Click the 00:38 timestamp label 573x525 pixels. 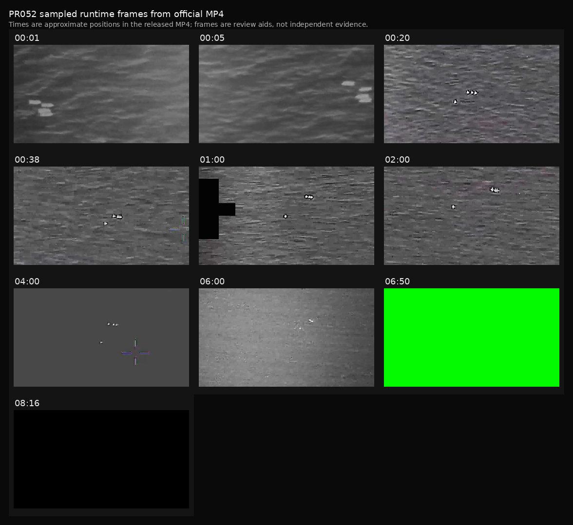(27, 160)
